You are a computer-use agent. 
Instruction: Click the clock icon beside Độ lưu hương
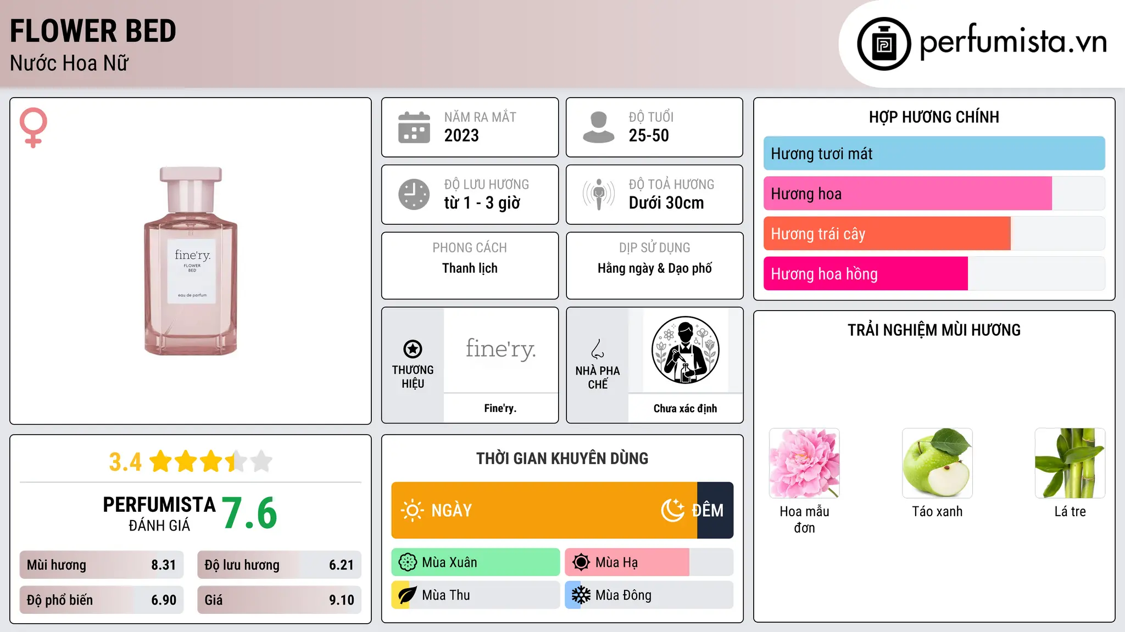tap(414, 194)
